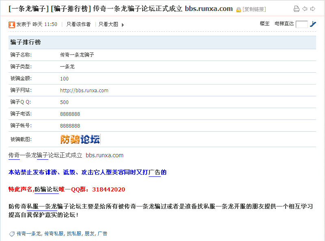Go to previous thread arrow icon
This screenshot has width=325, height=241.
[305, 9]
